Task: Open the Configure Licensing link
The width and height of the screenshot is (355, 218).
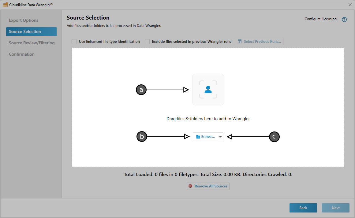Action: click(320, 19)
